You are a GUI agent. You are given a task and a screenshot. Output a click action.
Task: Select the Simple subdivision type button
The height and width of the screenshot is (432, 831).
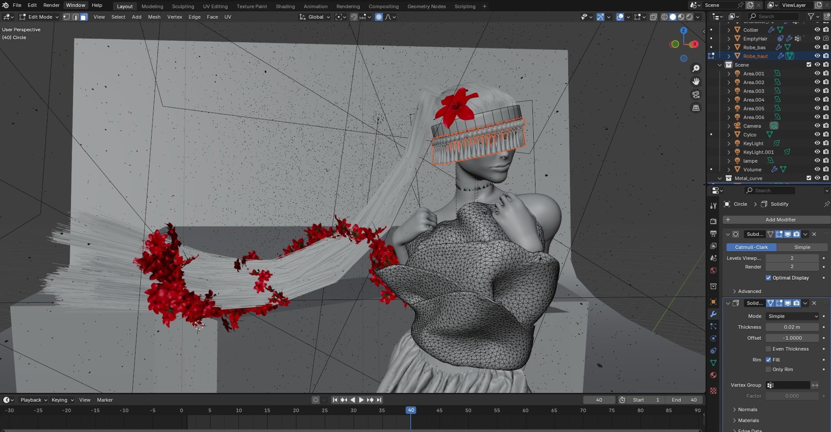[x=802, y=247]
